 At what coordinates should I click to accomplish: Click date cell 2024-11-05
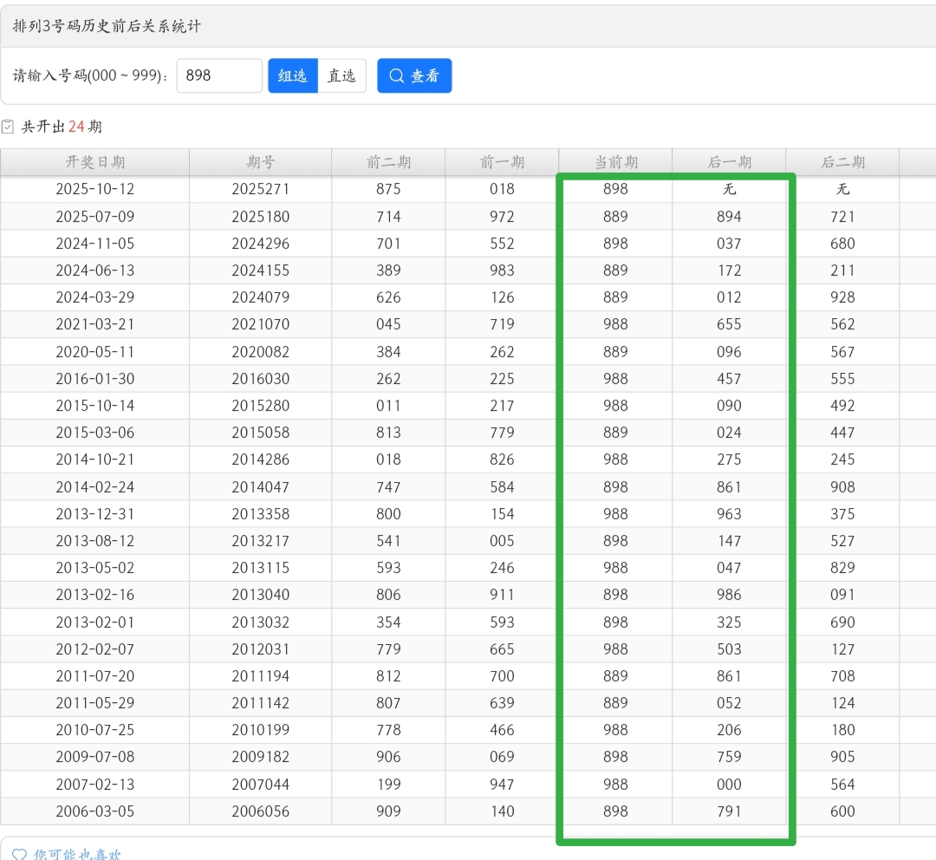(x=95, y=243)
